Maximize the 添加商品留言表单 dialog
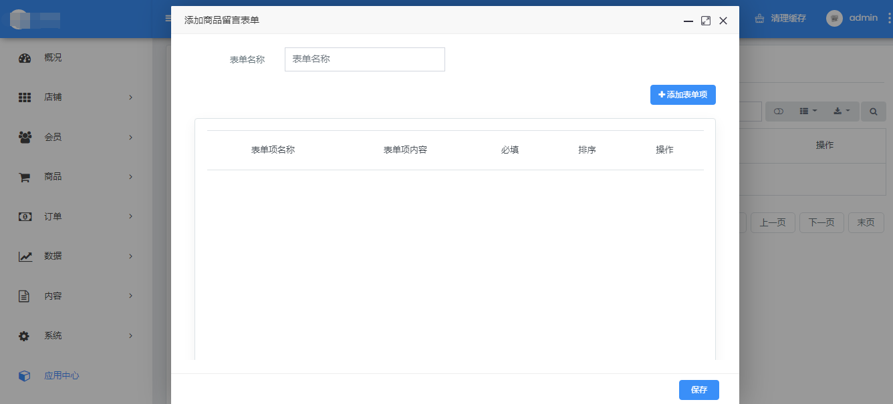The image size is (893, 404). point(705,21)
